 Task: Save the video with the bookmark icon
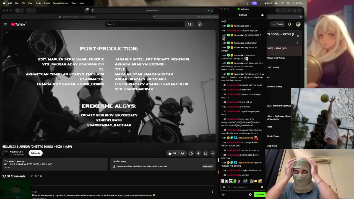click(x=205, y=153)
